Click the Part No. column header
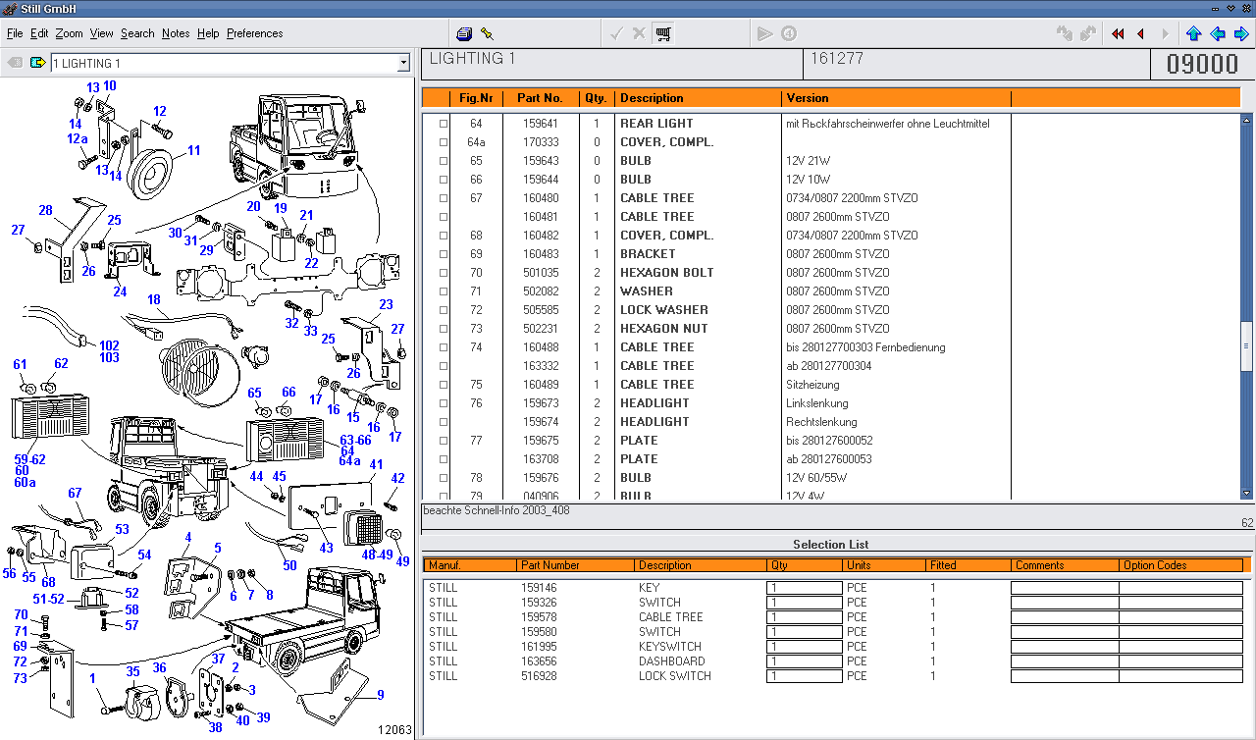Image resolution: width=1256 pixels, height=740 pixels. (540, 98)
